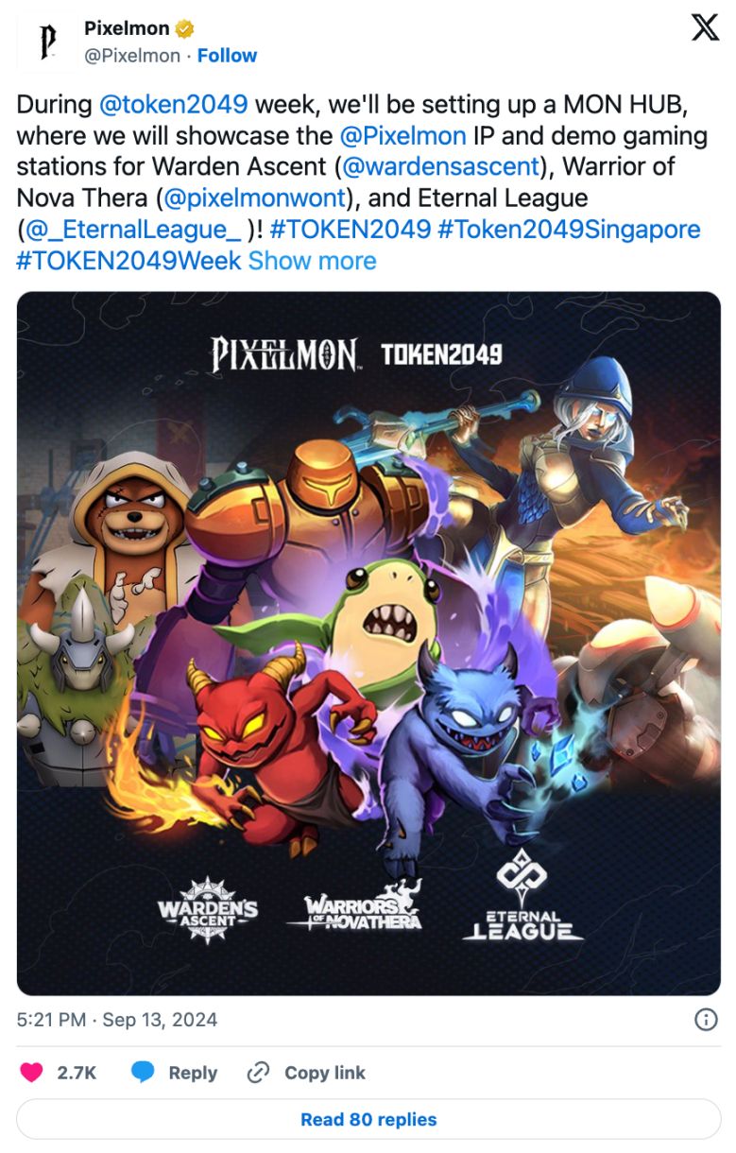Open the @wardensascent mention
The width and height of the screenshot is (736, 1153).
[x=440, y=167]
